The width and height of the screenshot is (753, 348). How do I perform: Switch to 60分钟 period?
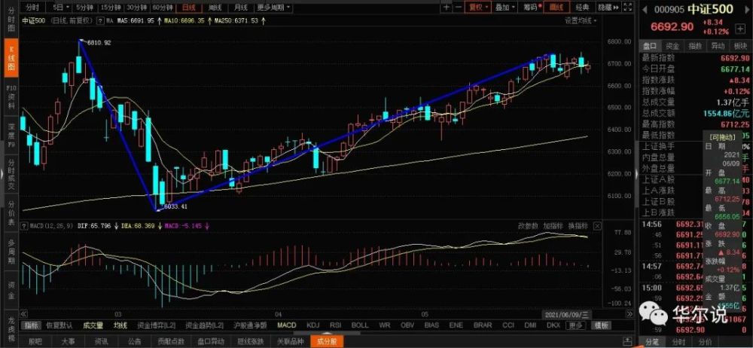[163, 8]
